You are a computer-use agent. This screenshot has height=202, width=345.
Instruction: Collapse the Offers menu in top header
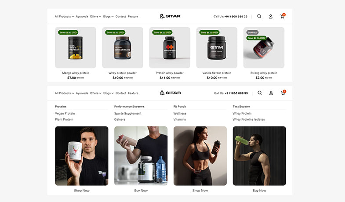pyautogui.click(x=95, y=17)
